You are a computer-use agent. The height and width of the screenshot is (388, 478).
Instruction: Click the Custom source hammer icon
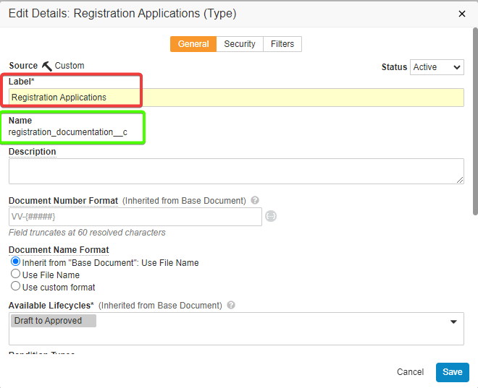coord(47,66)
